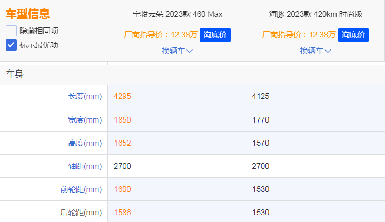Click the 宽度(mm) parameter link

85,120
